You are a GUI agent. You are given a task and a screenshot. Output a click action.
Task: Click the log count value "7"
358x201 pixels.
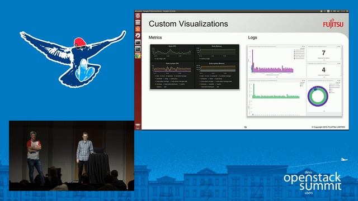323,53
